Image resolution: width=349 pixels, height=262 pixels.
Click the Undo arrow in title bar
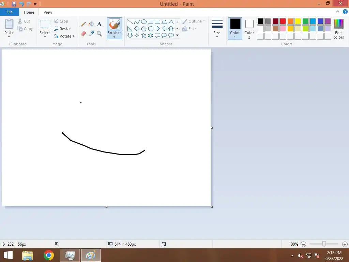21,4
